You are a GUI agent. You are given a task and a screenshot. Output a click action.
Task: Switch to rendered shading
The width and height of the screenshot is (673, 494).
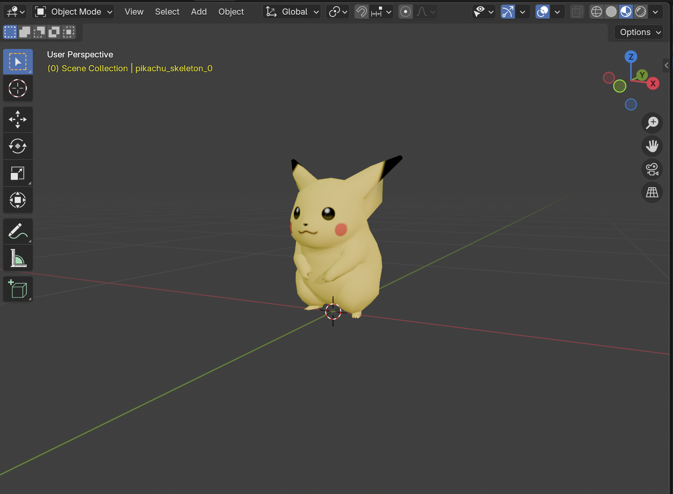(641, 12)
